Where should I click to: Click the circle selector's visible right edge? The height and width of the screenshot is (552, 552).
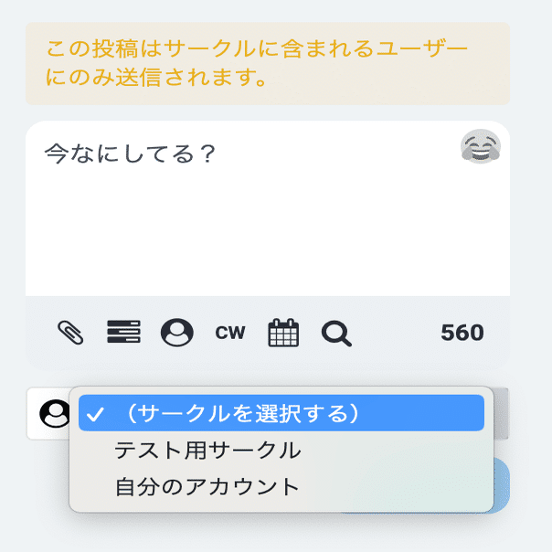tap(502, 413)
